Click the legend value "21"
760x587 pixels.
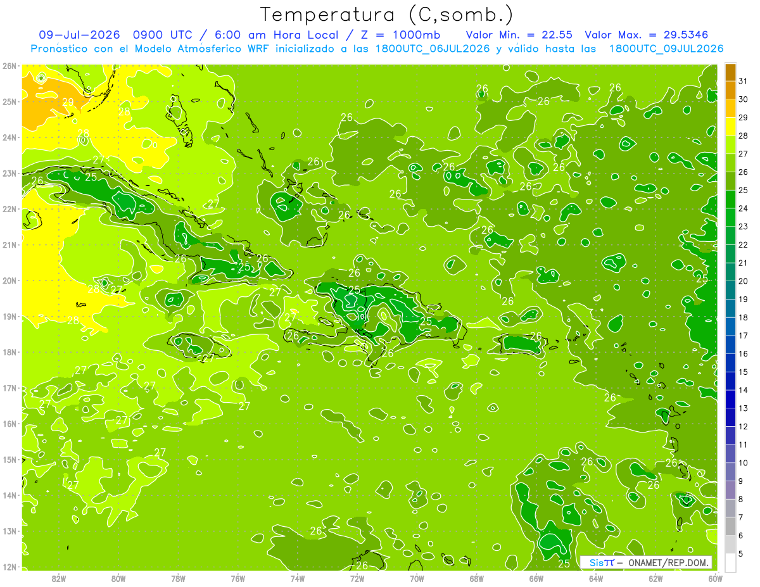click(744, 263)
